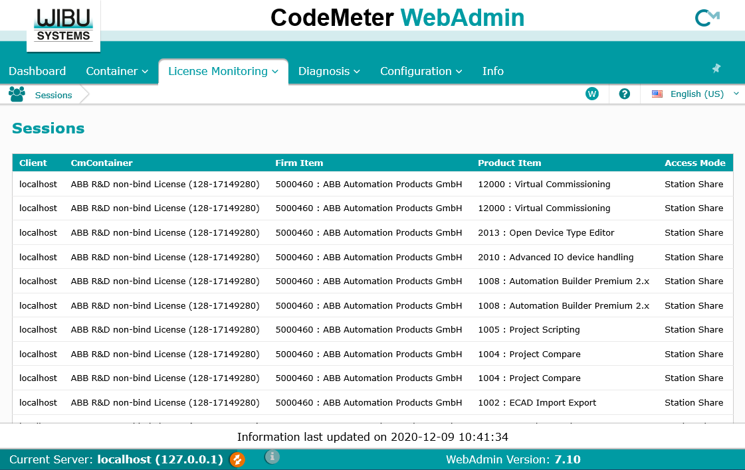
Task: Click 'Station Share' in ECAD Import Export row
Action: (694, 402)
